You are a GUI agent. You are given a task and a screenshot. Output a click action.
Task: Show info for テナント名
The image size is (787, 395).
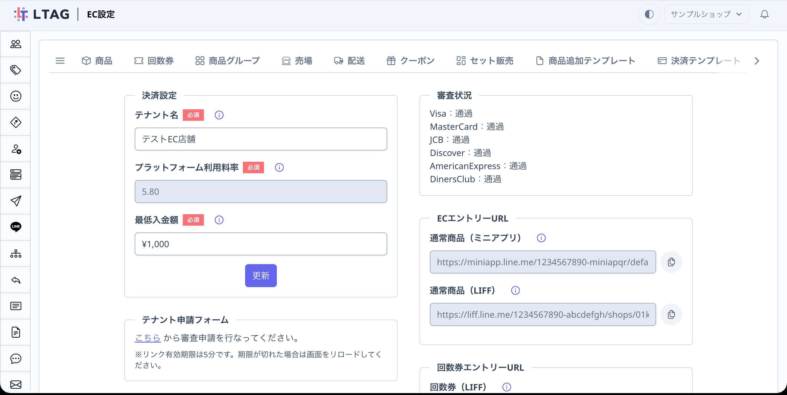[x=219, y=115]
